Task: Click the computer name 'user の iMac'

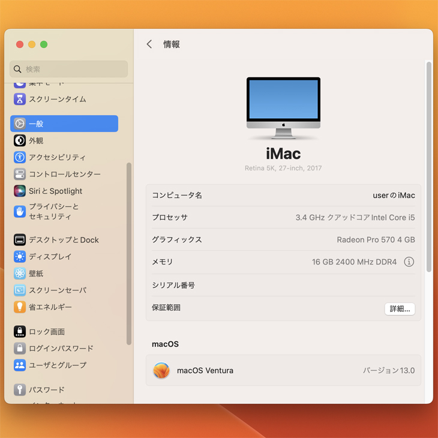Action: [x=394, y=195]
